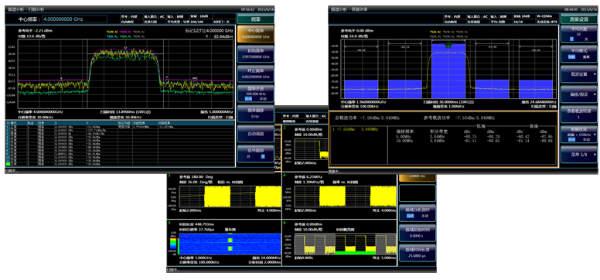This screenshot has height=280, width=600.
Task: Open 查看载波结果 softkey
Action: coord(579,114)
